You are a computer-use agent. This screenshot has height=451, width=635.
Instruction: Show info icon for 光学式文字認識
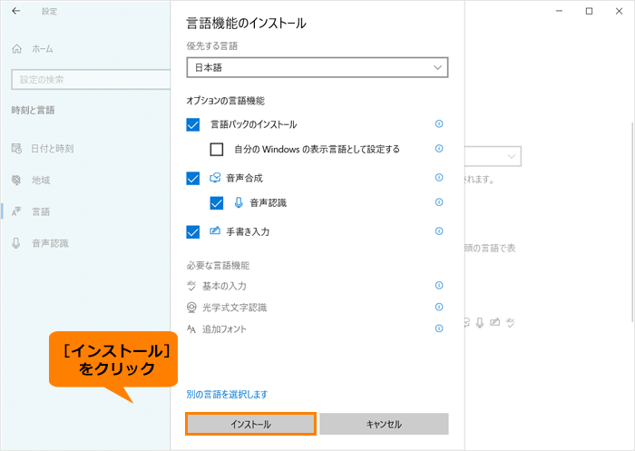click(x=439, y=307)
